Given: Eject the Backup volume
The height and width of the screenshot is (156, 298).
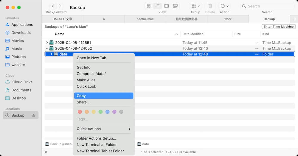Looking at the screenshot, I should [x=34, y=116].
